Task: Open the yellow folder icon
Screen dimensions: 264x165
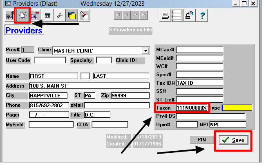Action: [x=72, y=16]
